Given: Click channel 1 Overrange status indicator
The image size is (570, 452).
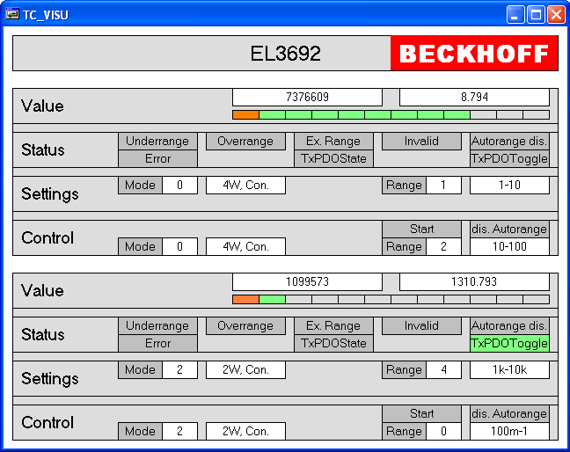Looking at the screenshot, I should tap(245, 141).
